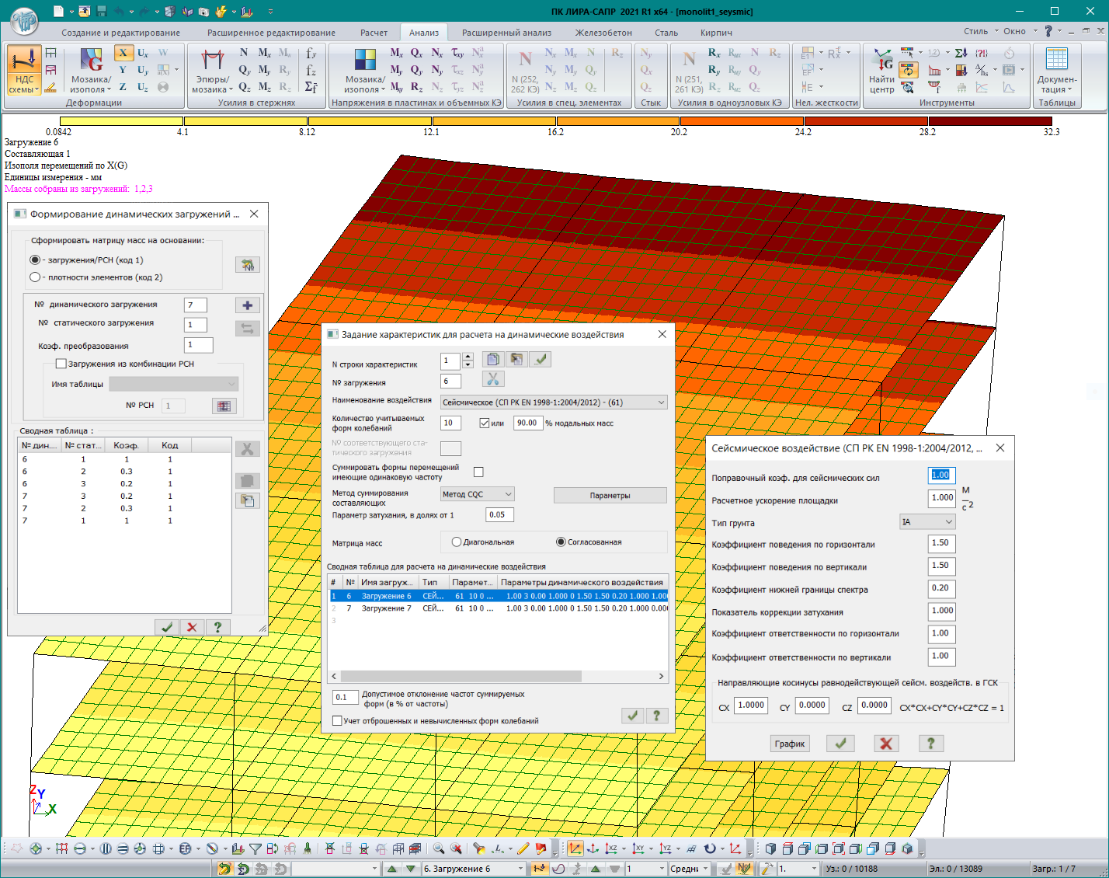Click the plus icon to add dynamic loading
The width and height of the screenshot is (1109, 878).
pyautogui.click(x=247, y=305)
